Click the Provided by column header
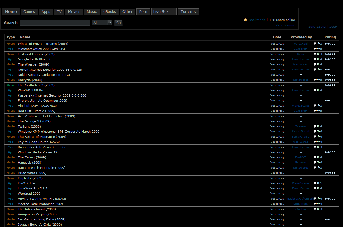This screenshot has width=343, height=227. coord(301,37)
